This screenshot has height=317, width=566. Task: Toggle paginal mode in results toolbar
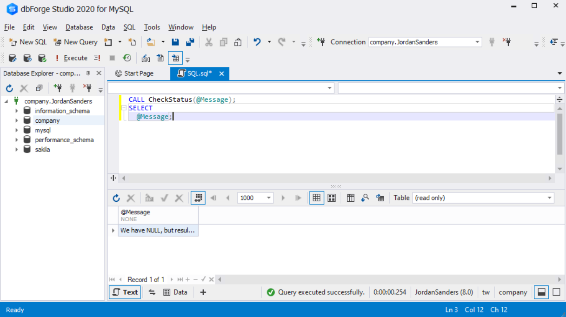198,198
